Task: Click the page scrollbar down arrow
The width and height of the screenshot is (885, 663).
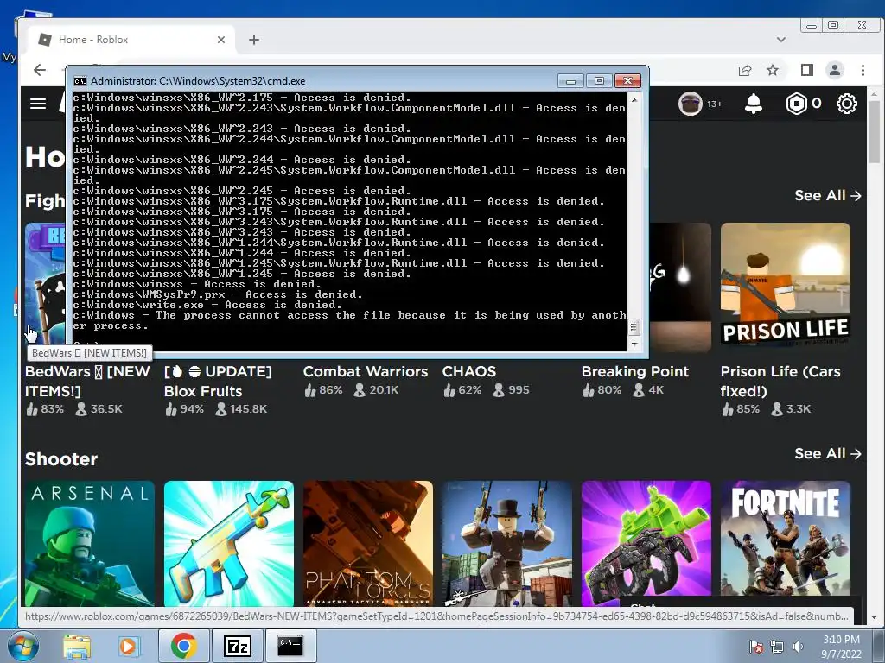Action: pos(875,617)
